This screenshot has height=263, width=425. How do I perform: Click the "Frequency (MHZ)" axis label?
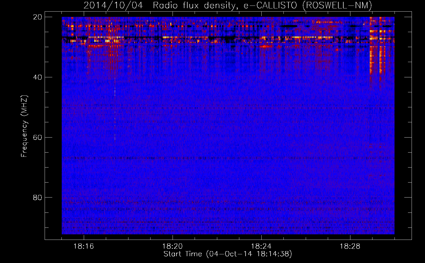coord(24,126)
